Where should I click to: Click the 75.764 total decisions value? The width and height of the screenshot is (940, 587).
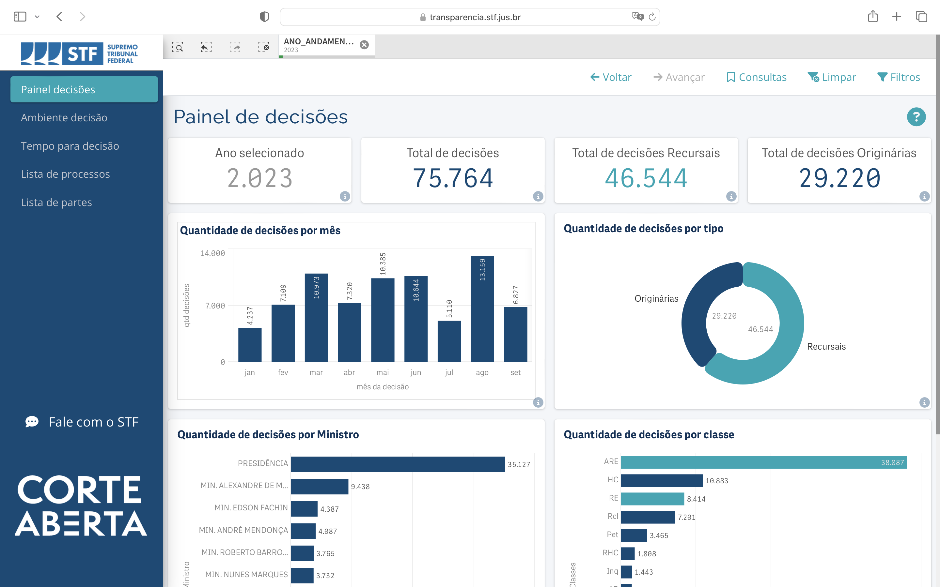click(452, 178)
